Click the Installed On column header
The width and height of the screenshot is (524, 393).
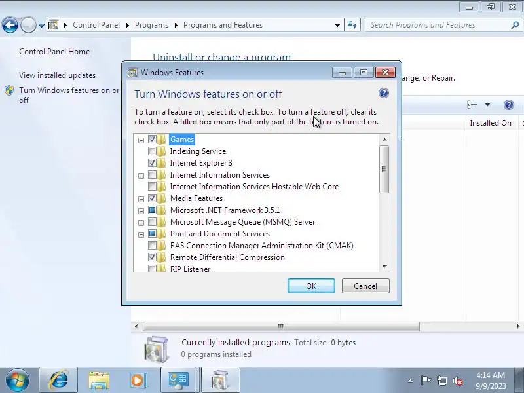(x=491, y=123)
